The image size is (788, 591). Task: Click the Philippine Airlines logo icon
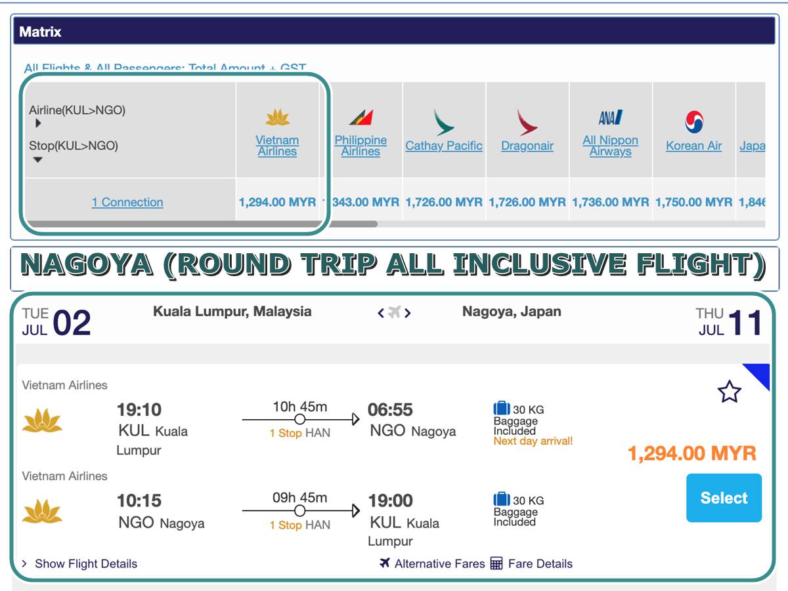click(x=361, y=117)
